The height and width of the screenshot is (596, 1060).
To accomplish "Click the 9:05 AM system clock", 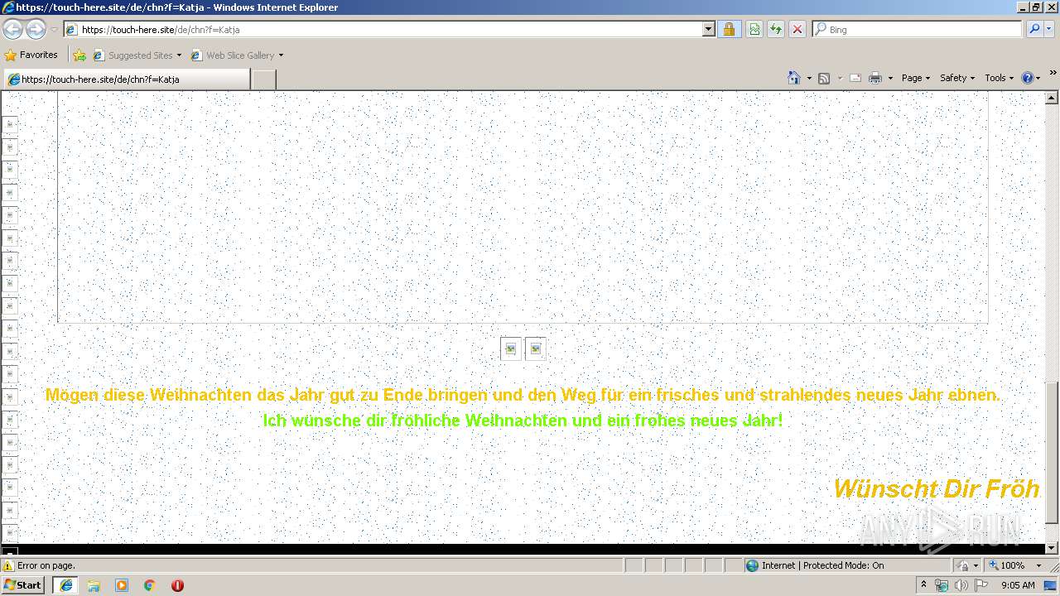I will [x=1018, y=585].
